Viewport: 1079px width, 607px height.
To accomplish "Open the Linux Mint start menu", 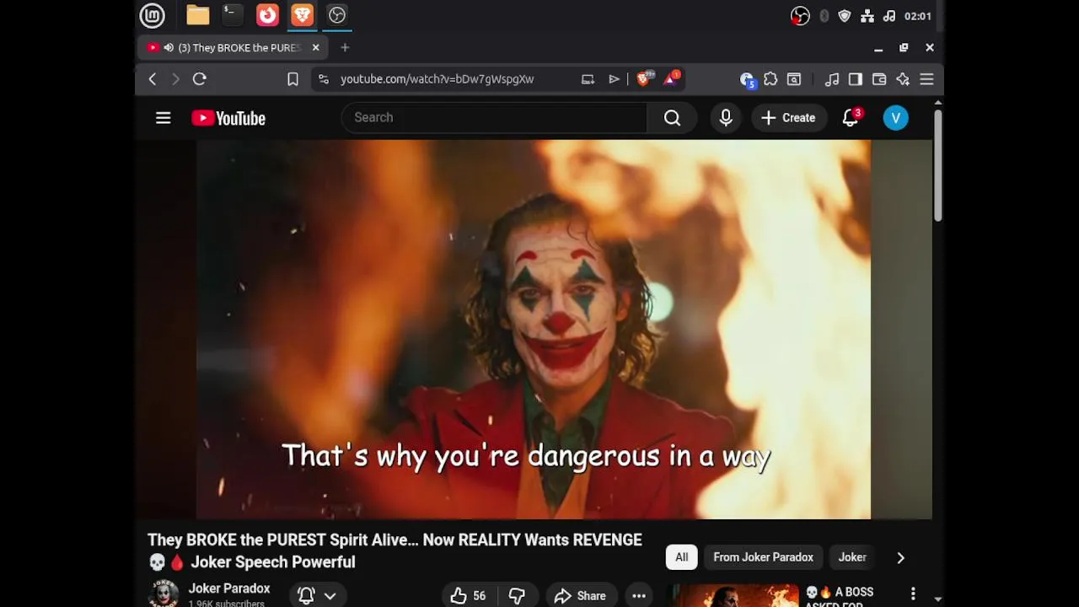I will pyautogui.click(x=152, y=15).
